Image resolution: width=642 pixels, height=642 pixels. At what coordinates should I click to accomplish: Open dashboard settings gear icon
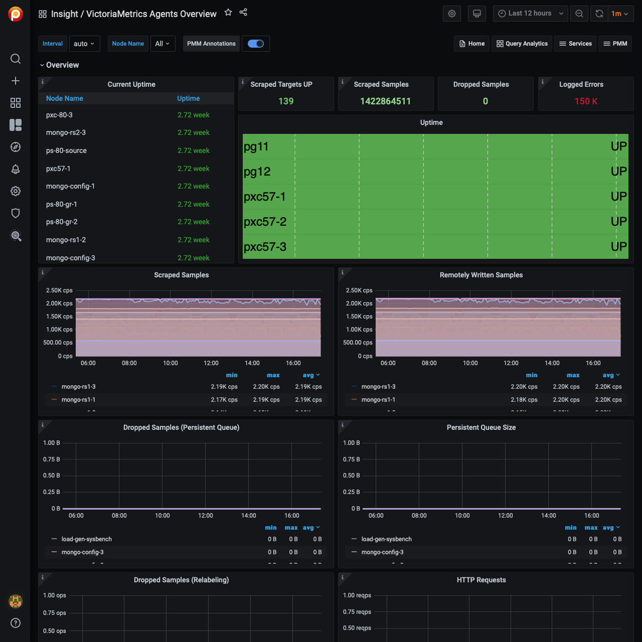pos(452,14)
